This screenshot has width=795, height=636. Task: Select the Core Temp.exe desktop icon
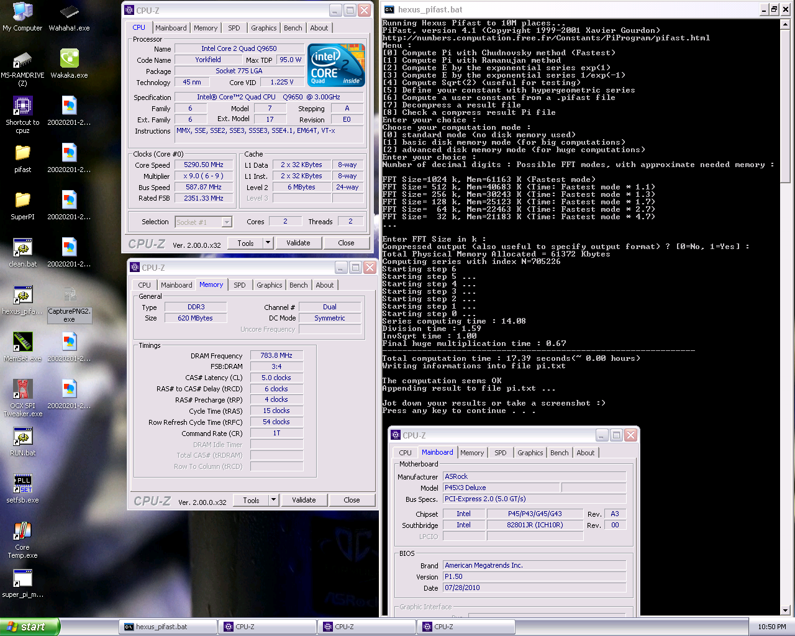point(22,540)
